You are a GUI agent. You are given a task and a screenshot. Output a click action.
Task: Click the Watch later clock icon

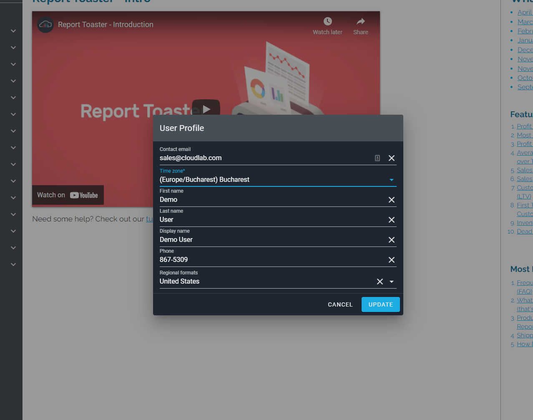point(327,20)
